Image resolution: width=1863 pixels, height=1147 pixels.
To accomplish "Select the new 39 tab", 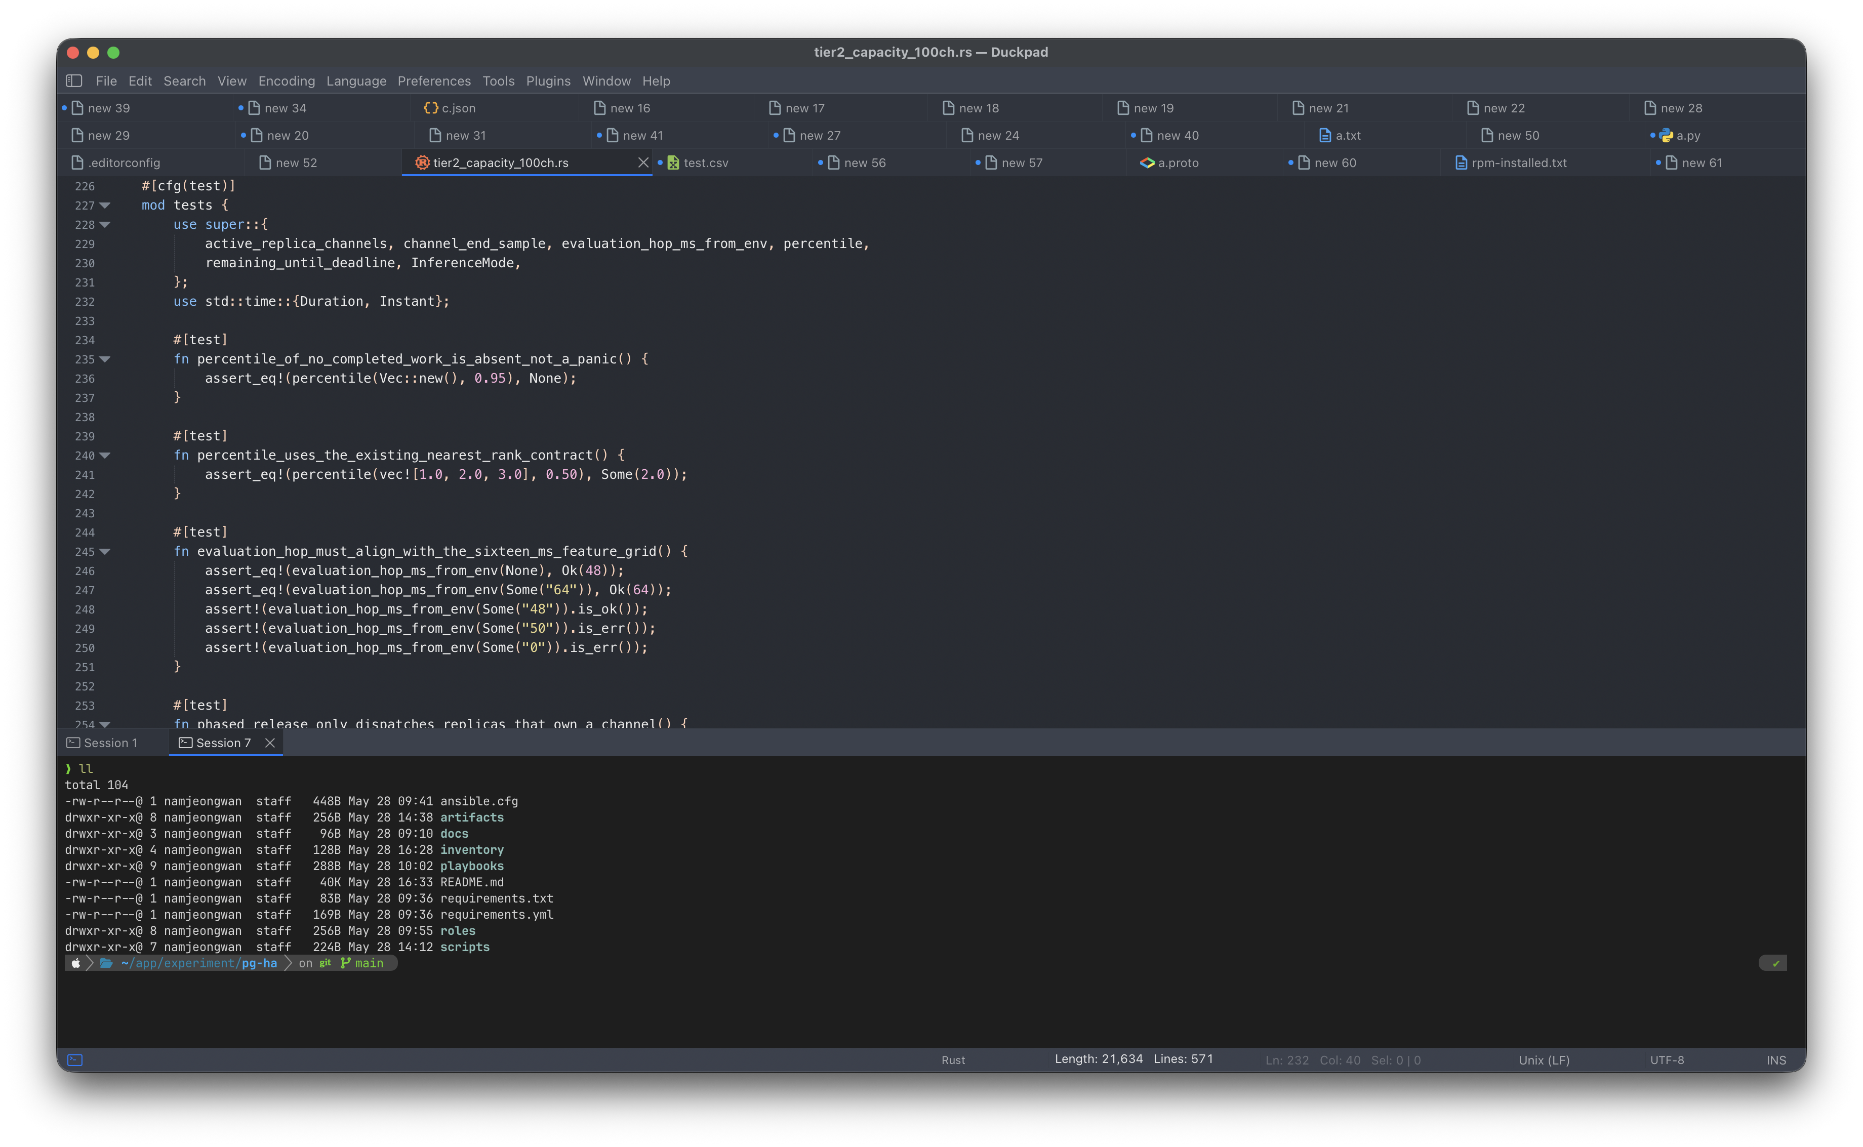I will coord(108,108).
